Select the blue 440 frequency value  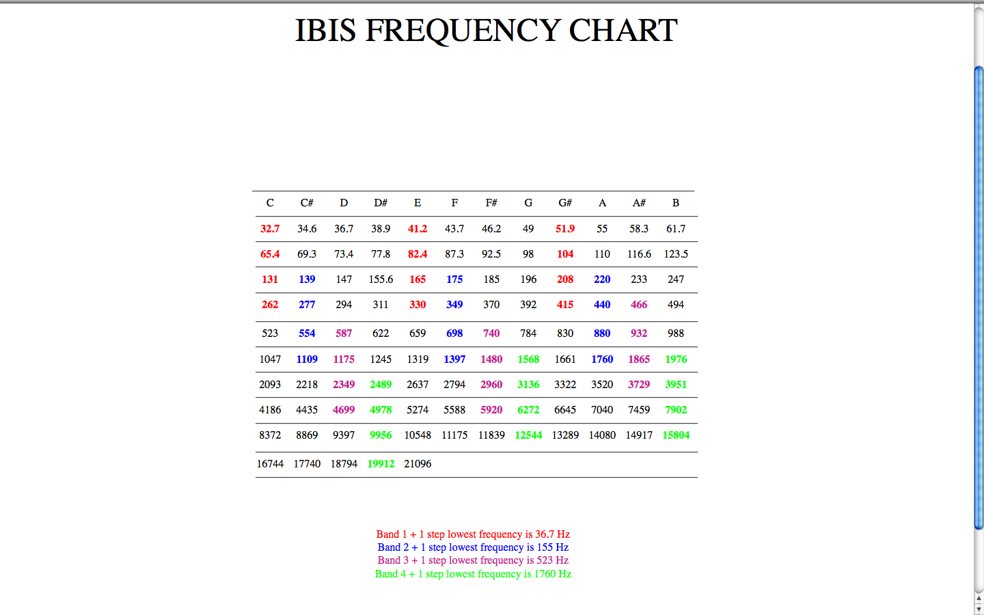coord(602,305)
